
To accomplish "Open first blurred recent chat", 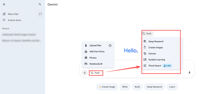I will (19, 35).
